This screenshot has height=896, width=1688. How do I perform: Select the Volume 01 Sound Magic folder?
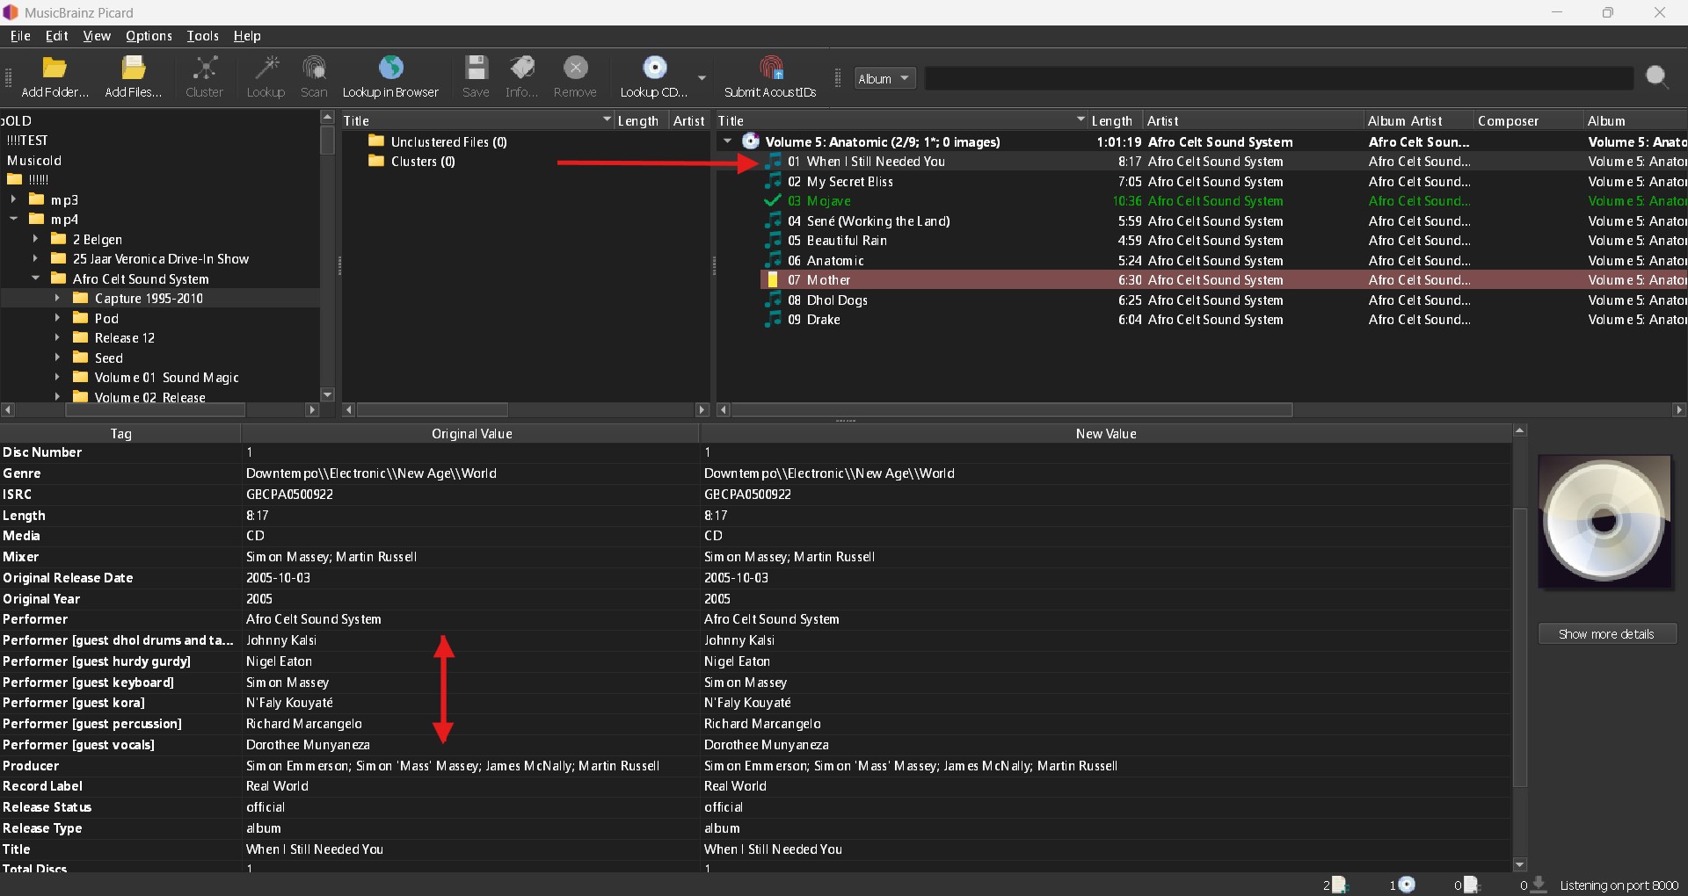tap(166, 377)
